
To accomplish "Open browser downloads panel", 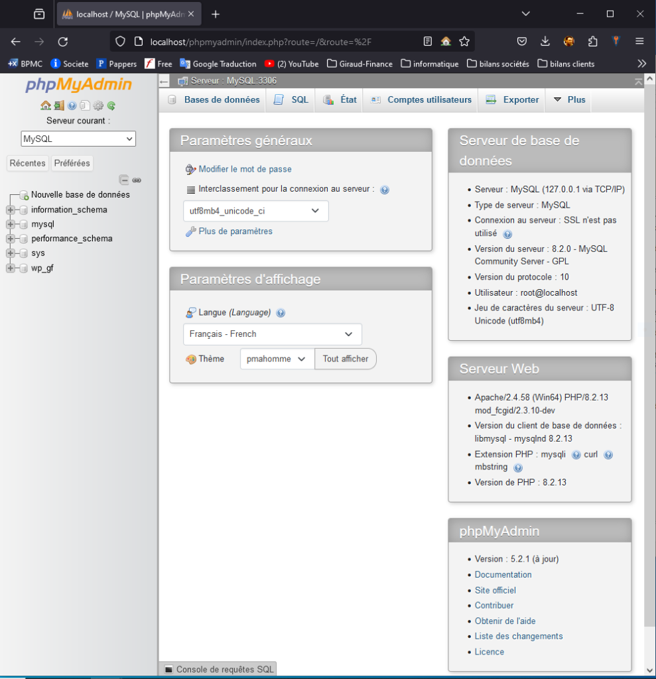I will click(x=545, y=42).
